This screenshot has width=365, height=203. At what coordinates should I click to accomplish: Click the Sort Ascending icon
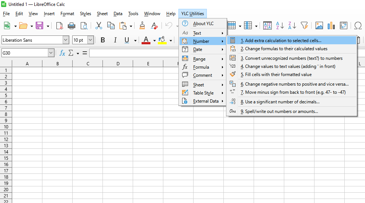coord(280,25)
